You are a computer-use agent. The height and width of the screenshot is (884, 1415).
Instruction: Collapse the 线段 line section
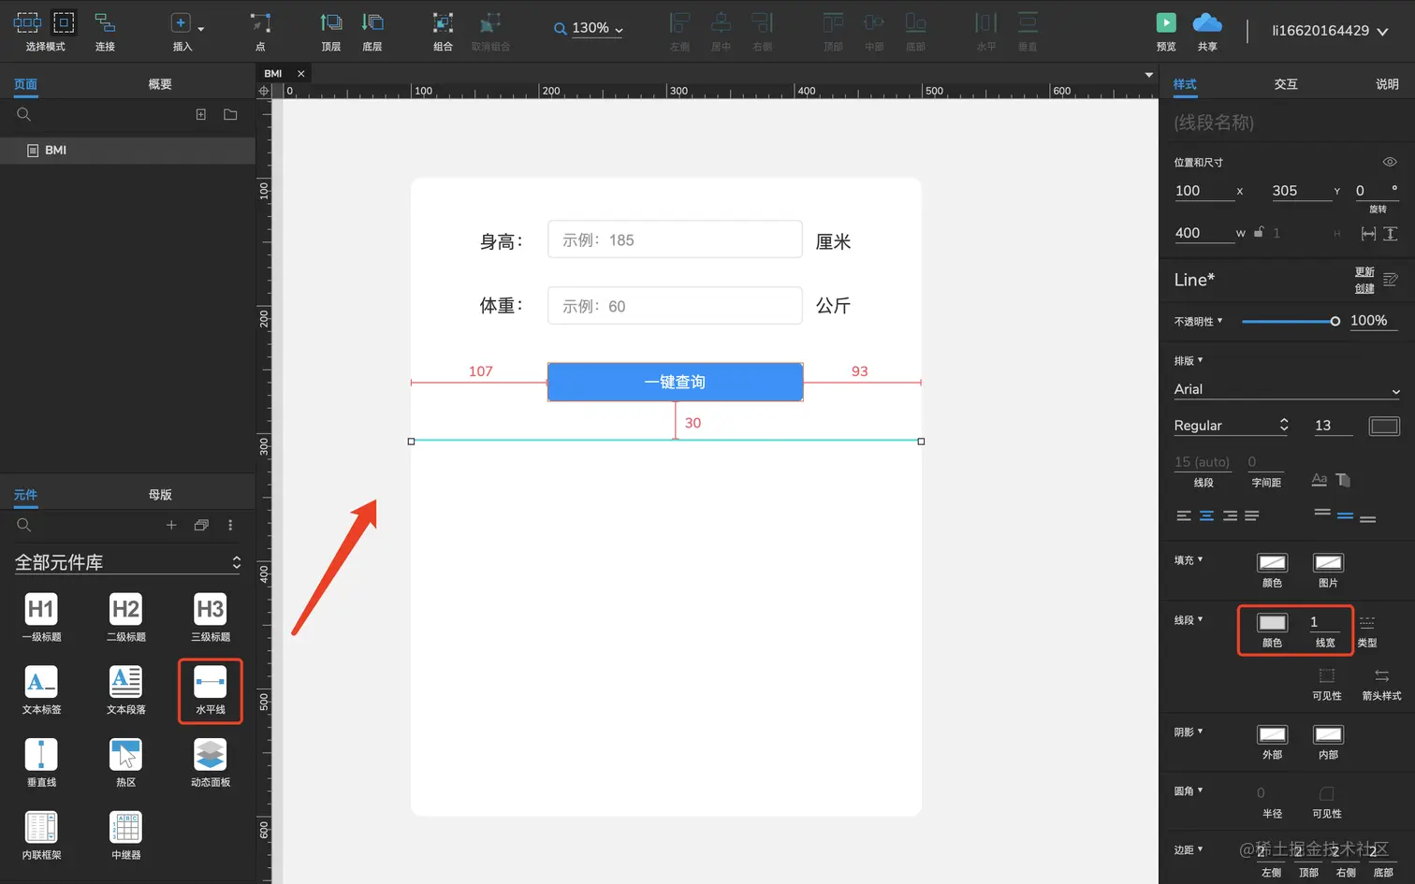[x=1189, y=619]
